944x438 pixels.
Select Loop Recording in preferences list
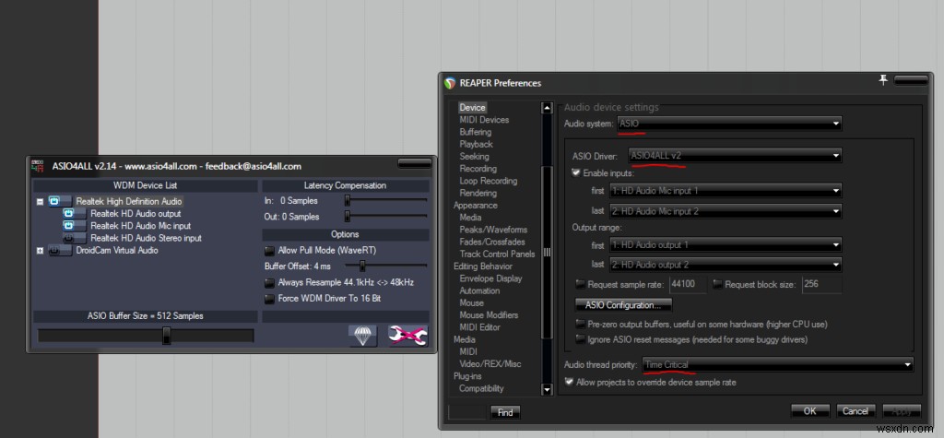(x=489, y=181)
